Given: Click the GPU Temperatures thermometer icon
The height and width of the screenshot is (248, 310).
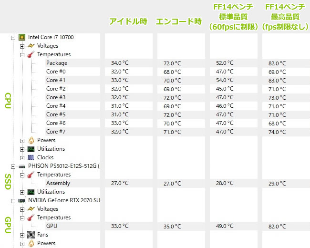Looking at the screenshot, I should [31, 217].
